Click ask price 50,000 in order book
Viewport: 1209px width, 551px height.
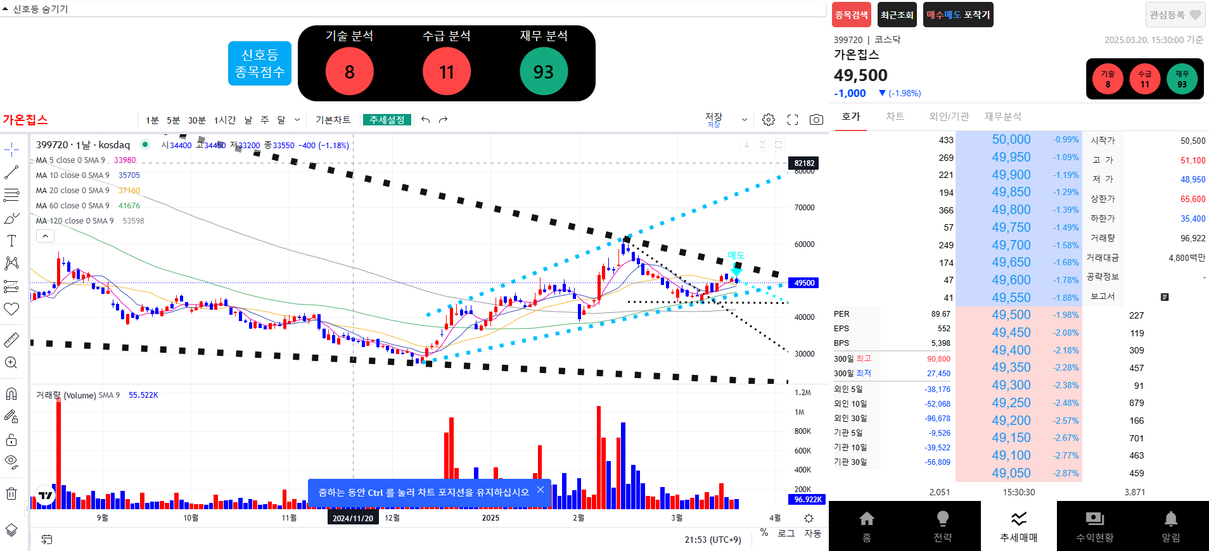(1011, 139)
